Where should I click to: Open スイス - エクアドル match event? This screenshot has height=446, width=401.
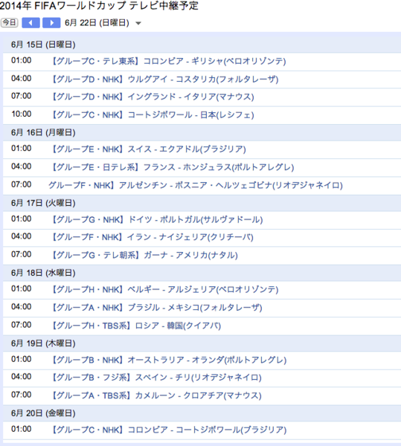[x=148, y=149]
